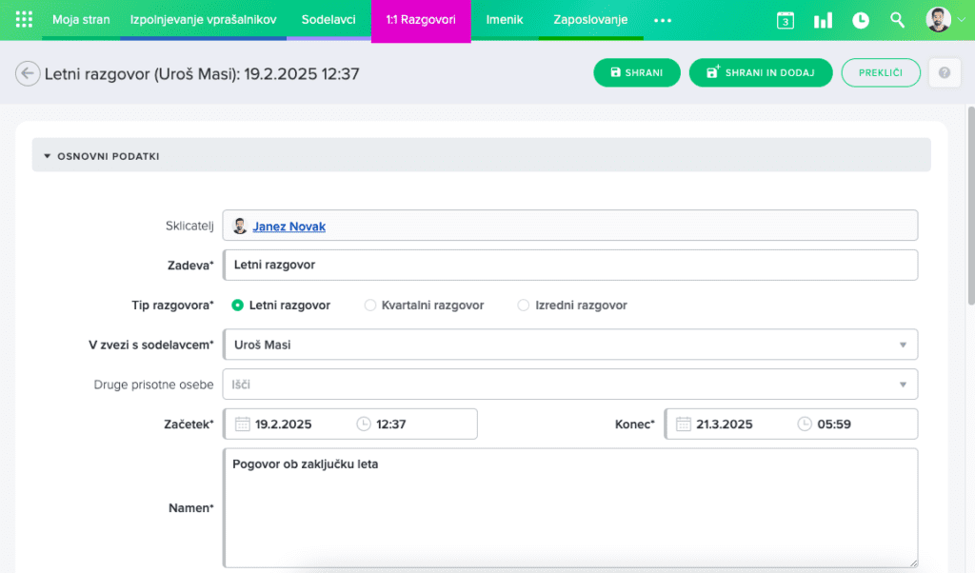Open the Začetek date calendar icon
Viewport: 975px width, 573px height.
243,425
